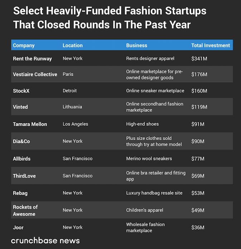
Task: Select the Vestiaire Collective company name
Action: [x=35, y=75]
